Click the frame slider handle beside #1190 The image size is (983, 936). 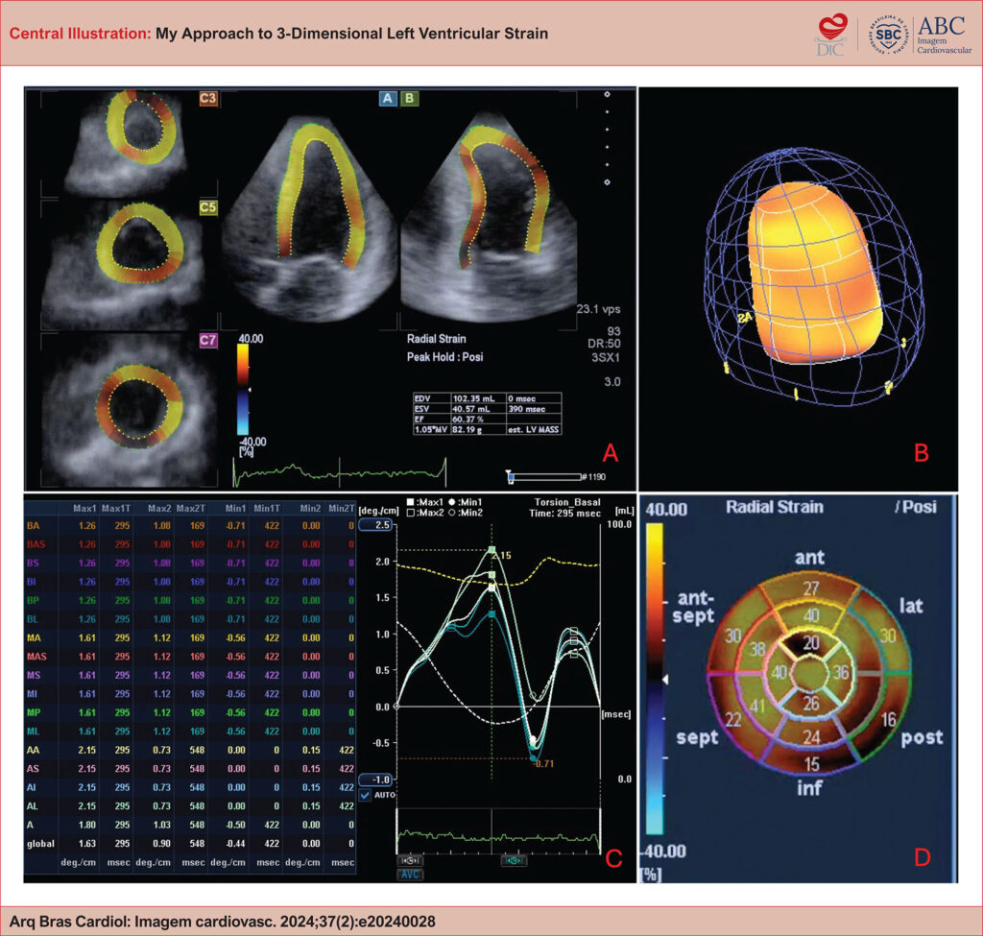(x=511, y=477)
